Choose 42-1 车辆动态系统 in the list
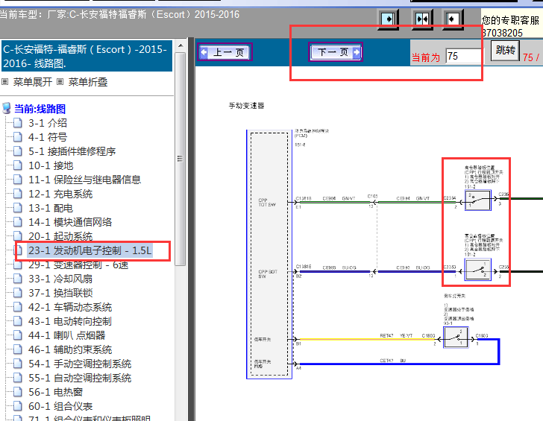The width and height of the screenshot is (543, 421). [70, 307]
